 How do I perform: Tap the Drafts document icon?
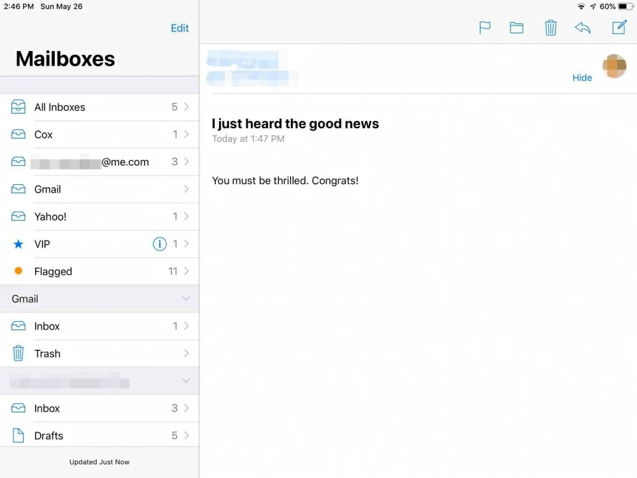tap(18, 435)
